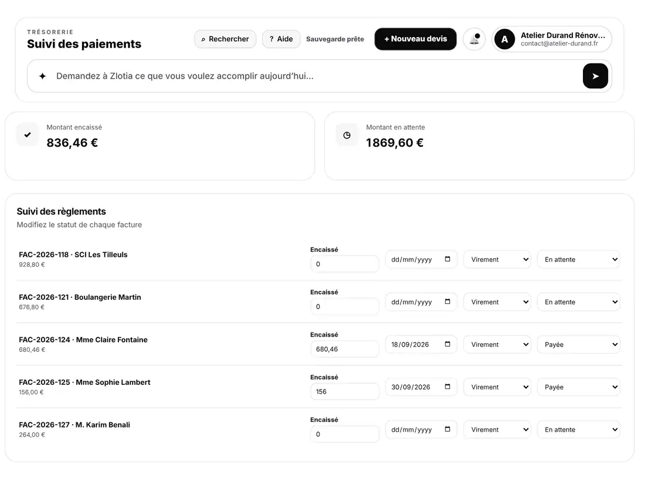The height and width of the screenshot is (481, 645).
Task: Select the '836,46 €' encaissé amount
Action: [x=72, y=143]
